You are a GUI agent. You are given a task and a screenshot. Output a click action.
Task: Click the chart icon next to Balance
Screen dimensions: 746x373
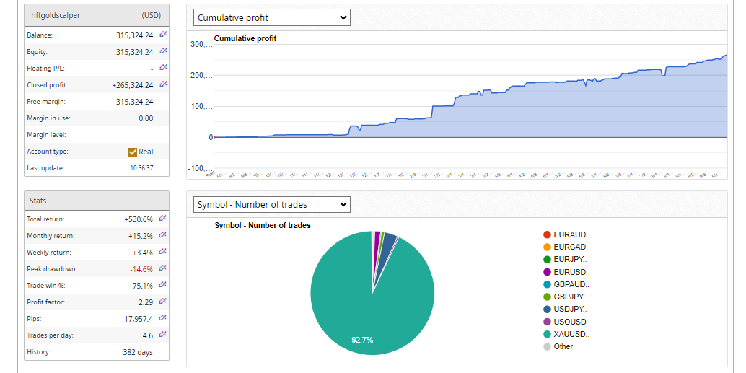(163, 35)
